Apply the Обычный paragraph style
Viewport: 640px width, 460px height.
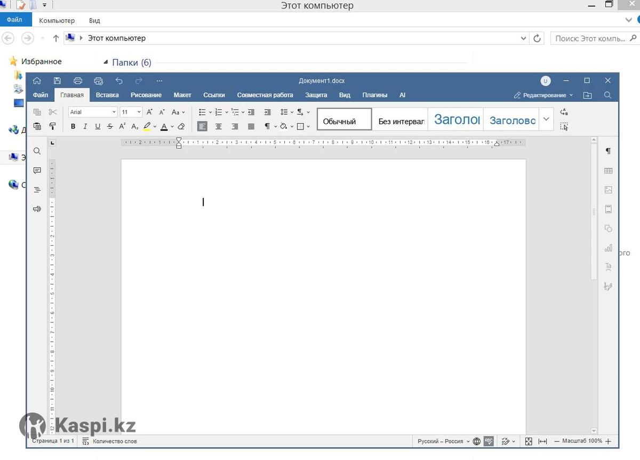tap(344, 119)
